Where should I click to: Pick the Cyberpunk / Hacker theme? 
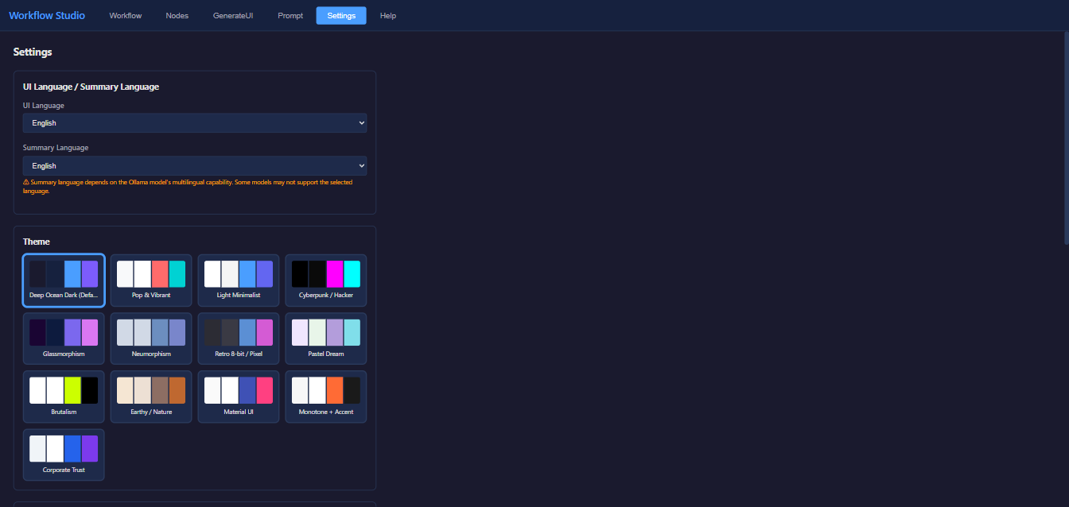[326, 280]
